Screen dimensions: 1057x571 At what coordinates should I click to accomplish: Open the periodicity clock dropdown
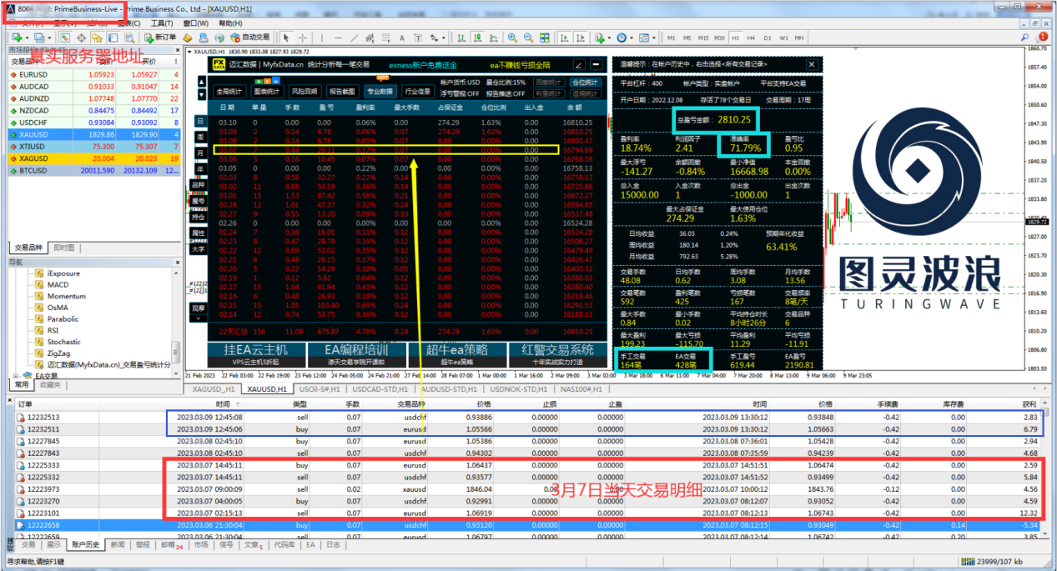623,38
